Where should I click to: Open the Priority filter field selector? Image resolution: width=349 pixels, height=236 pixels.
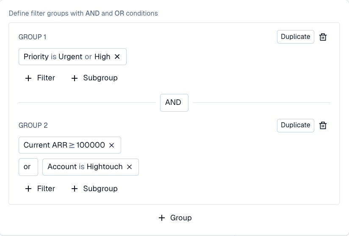[x=36, y=57]
